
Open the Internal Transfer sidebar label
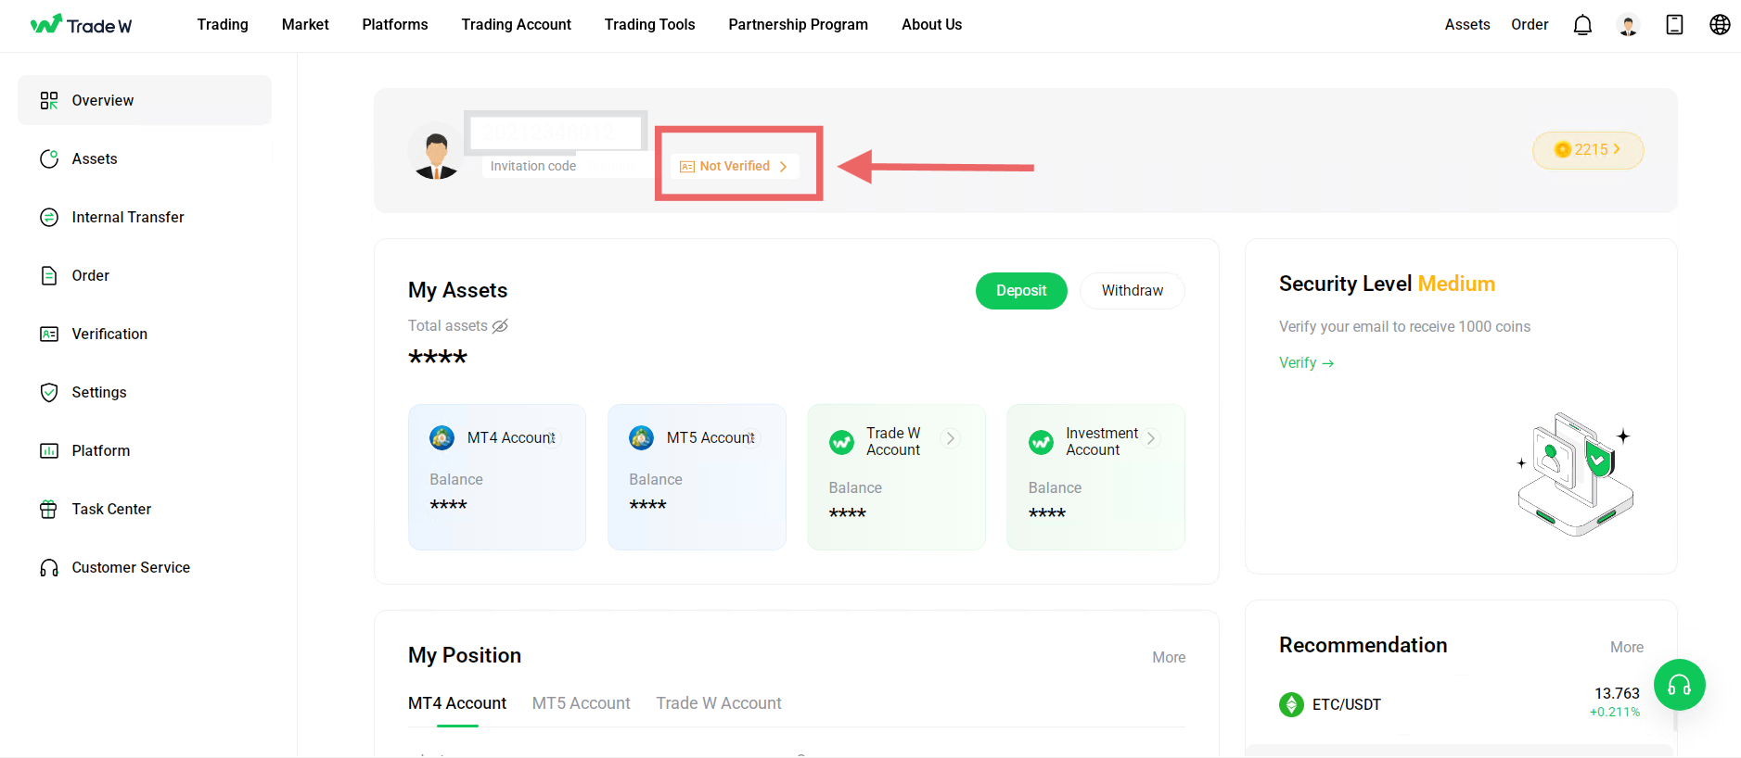[128, 217]
